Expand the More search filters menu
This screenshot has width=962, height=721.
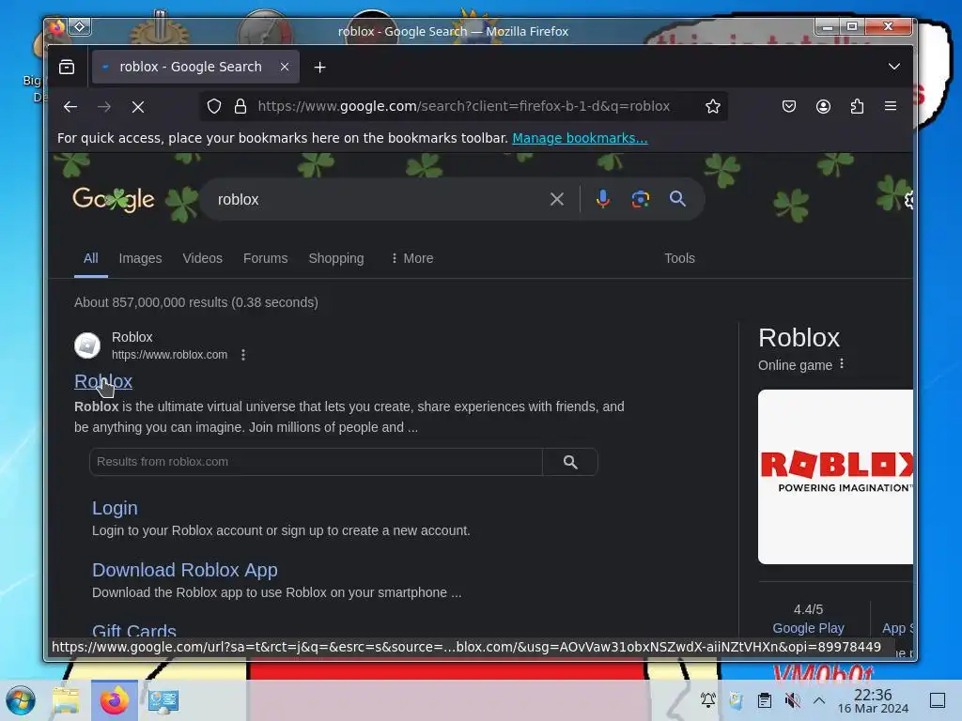tap(411, 258)
